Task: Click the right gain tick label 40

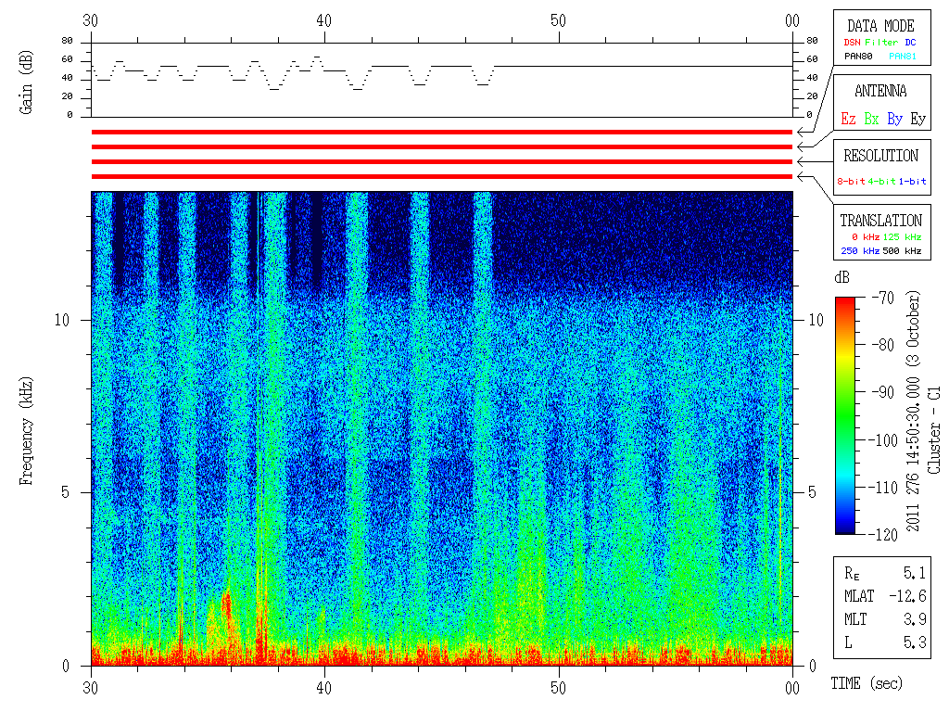Action: coord(812,78)
